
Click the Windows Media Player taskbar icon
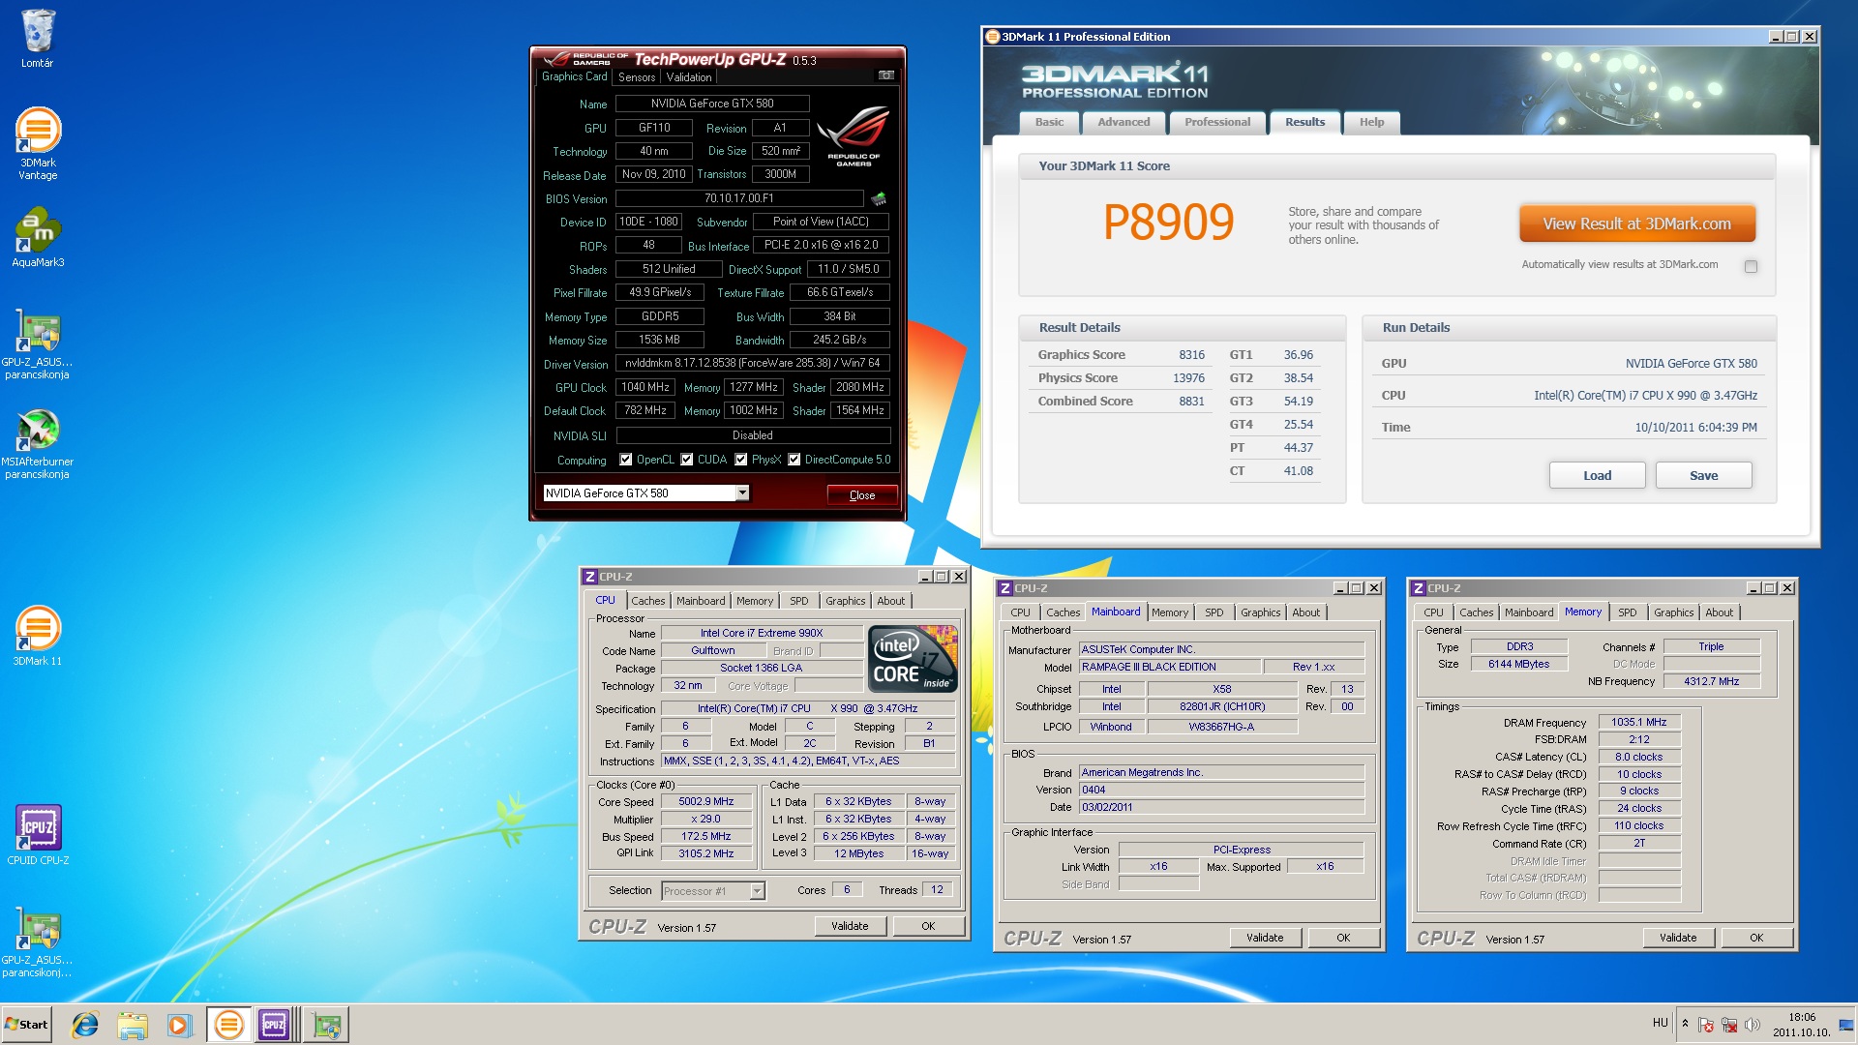tap(179, 1025)
